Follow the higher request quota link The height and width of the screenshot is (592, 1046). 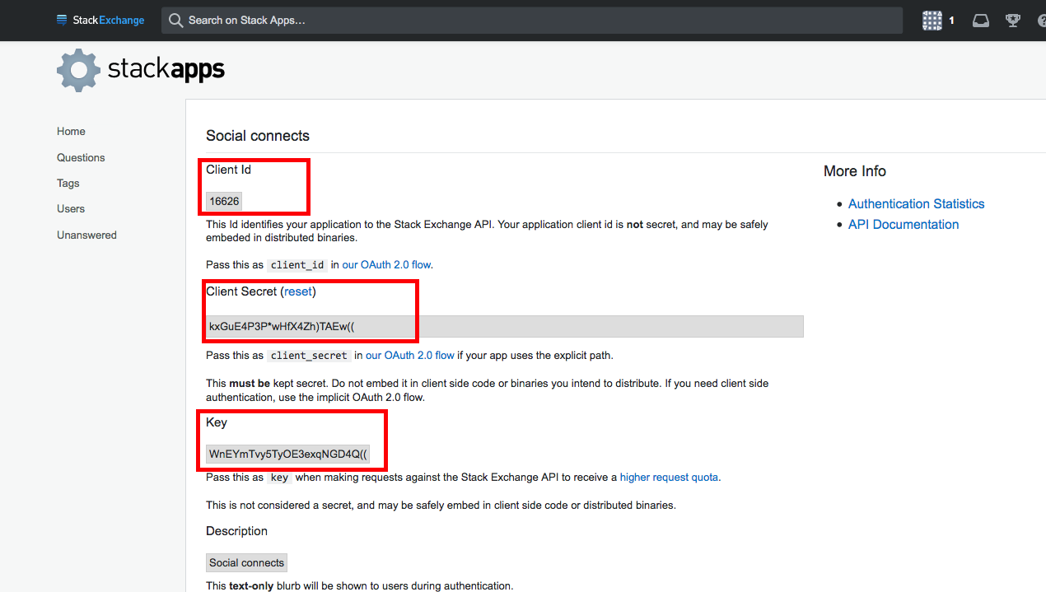point(670,477)
